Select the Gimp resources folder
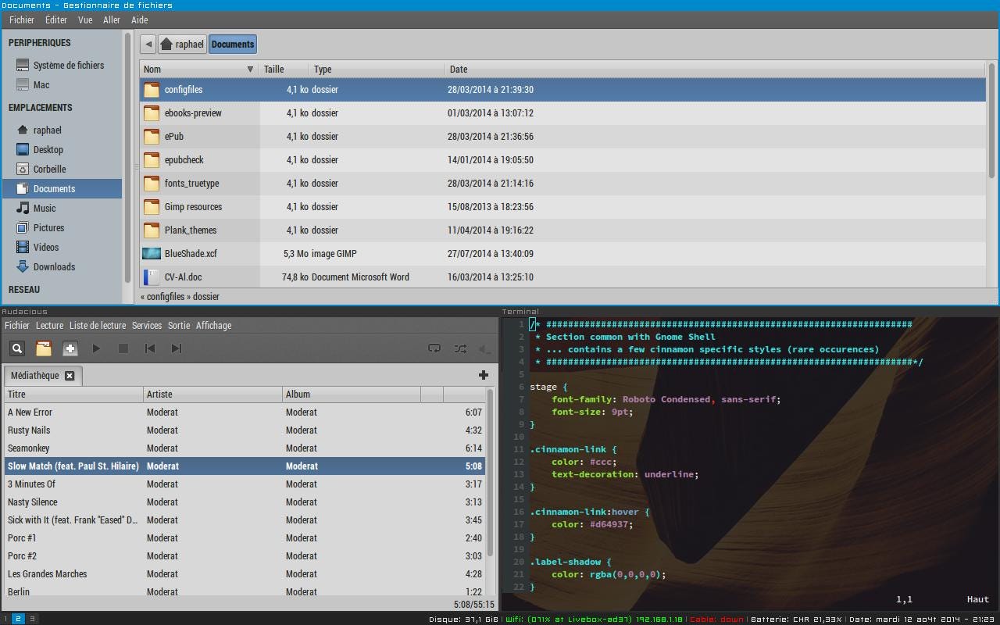This screenshot has height=625, width=1000. click(563, 207)
